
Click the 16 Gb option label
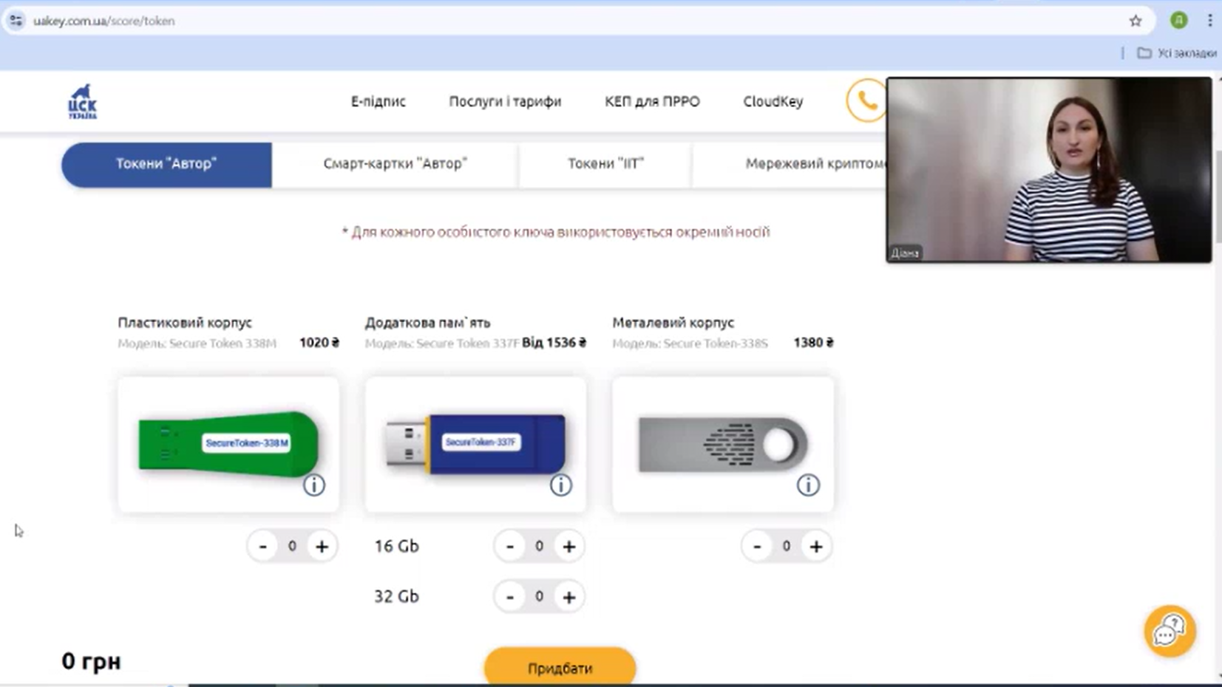(396, 547)
